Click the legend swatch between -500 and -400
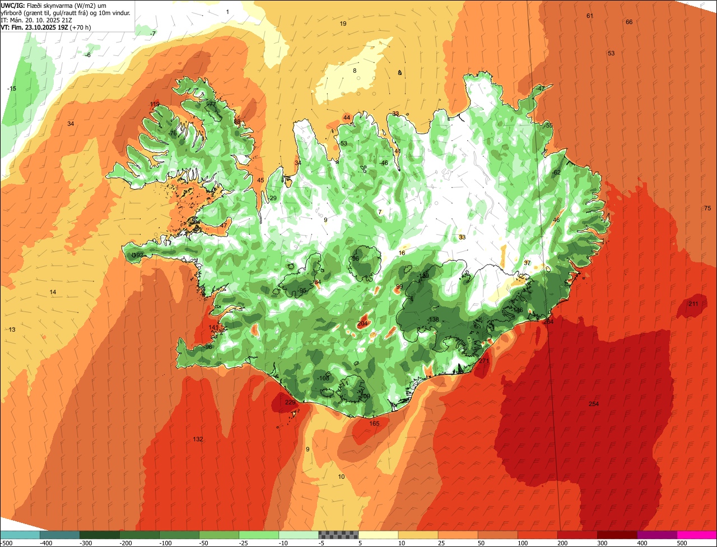The image size is (717, 547). pyautogui.click(x=20, y=534)
